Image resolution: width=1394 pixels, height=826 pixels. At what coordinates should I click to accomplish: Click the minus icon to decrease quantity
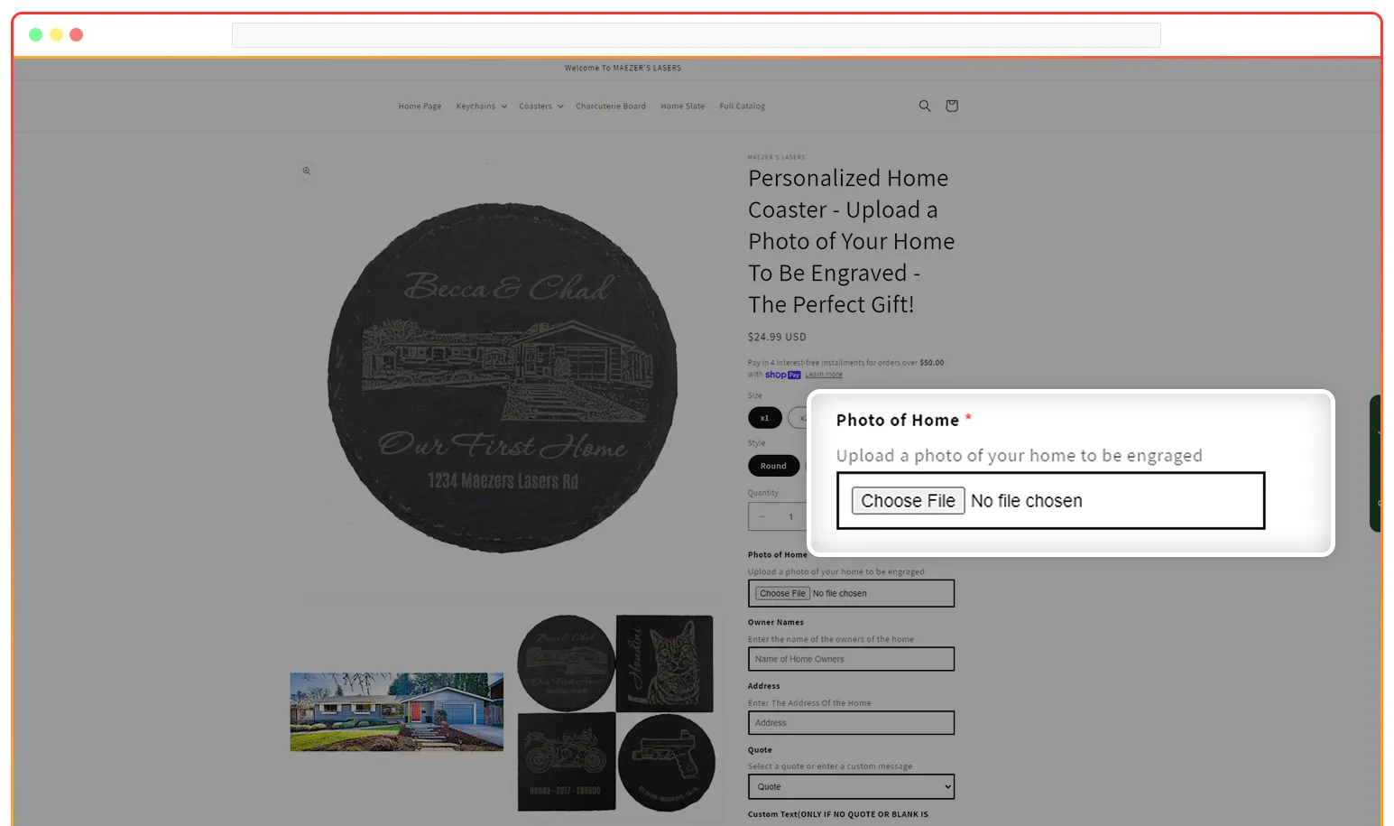(762, 515)
